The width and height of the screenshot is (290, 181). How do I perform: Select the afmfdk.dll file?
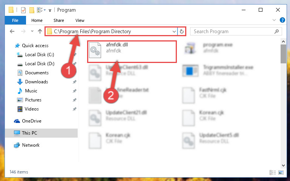[x=132, y=52]
